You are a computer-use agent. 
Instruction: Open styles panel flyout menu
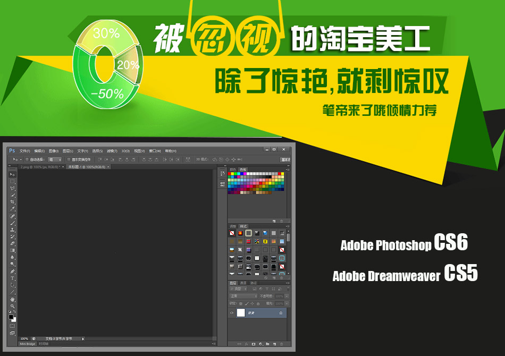pos(287,226)
